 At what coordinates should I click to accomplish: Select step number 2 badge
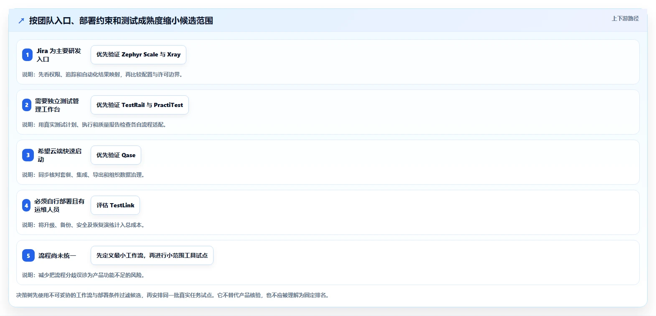coord(27,105)
